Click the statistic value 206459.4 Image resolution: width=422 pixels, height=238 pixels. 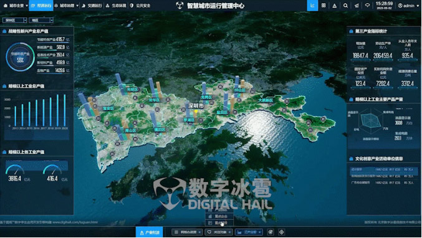383,55
